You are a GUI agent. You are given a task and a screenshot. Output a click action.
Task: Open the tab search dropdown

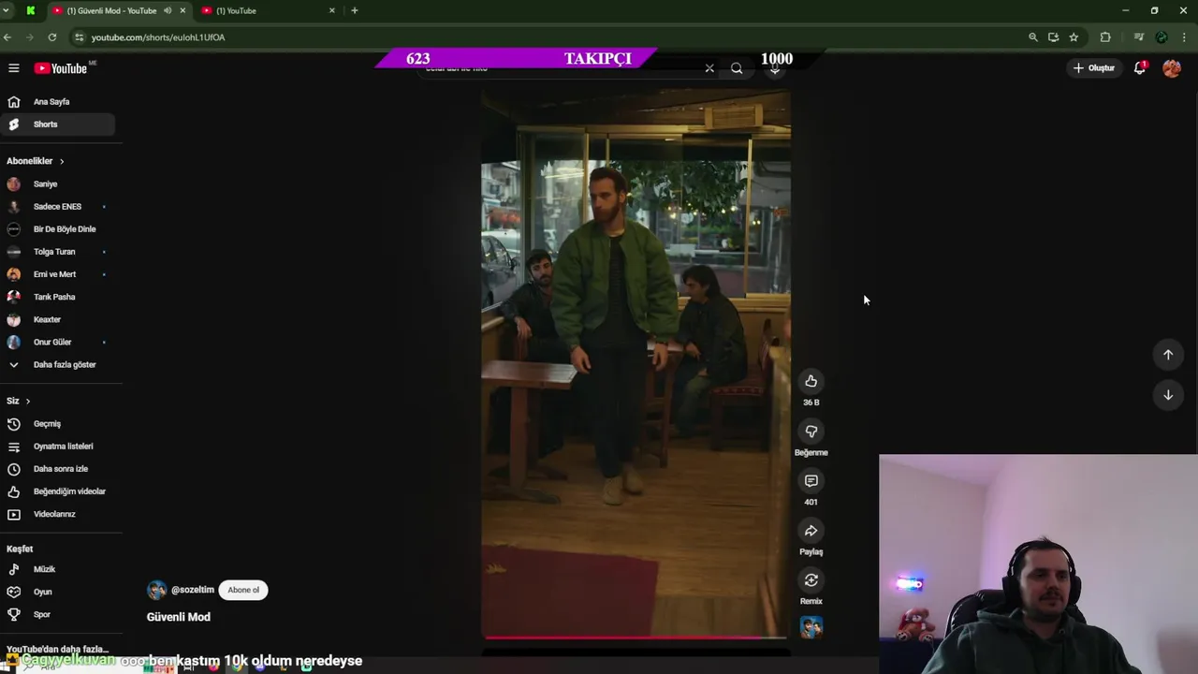click(7, 10)
